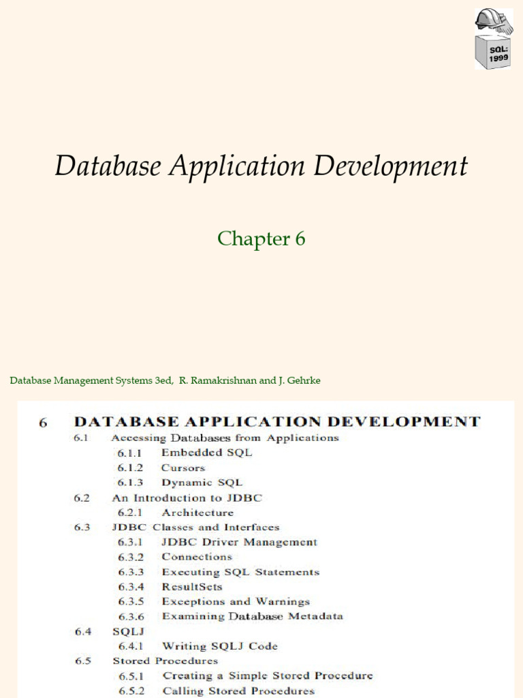The image size is (523, 698).
Task: Select '6.2 An Introduction to JDBC'
Action: (x=168, y=498)
